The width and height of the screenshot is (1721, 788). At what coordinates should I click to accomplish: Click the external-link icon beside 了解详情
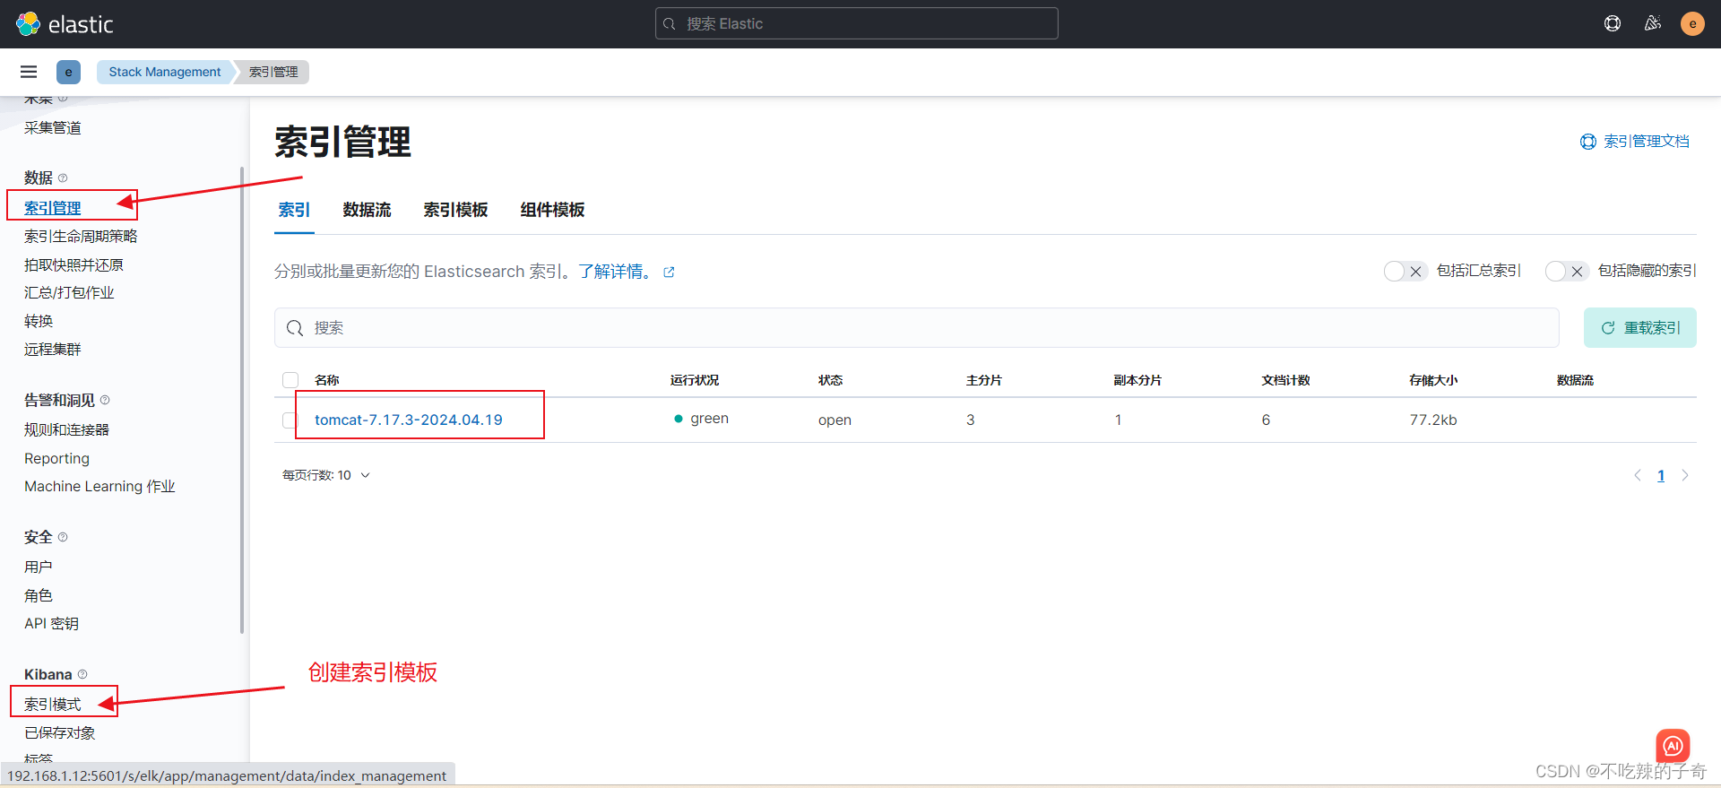tap(669, 273)
